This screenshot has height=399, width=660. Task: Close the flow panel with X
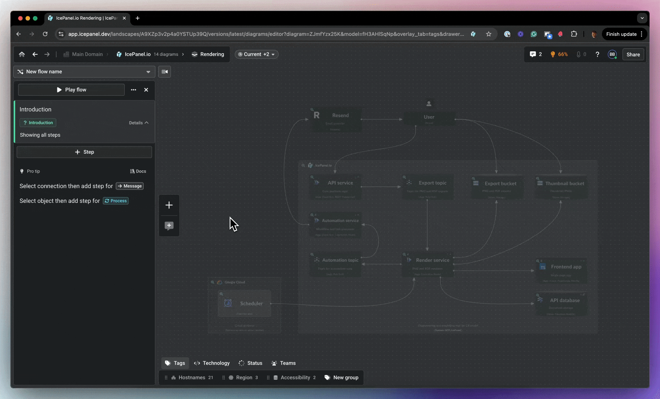click(146, 90)
